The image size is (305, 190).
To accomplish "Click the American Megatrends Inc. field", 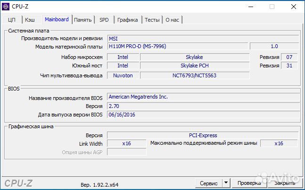I will tap(203, 97).
